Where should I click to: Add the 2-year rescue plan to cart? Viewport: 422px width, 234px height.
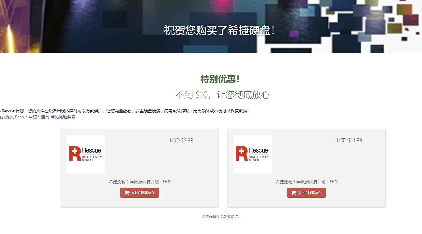[x=139, y=193]
